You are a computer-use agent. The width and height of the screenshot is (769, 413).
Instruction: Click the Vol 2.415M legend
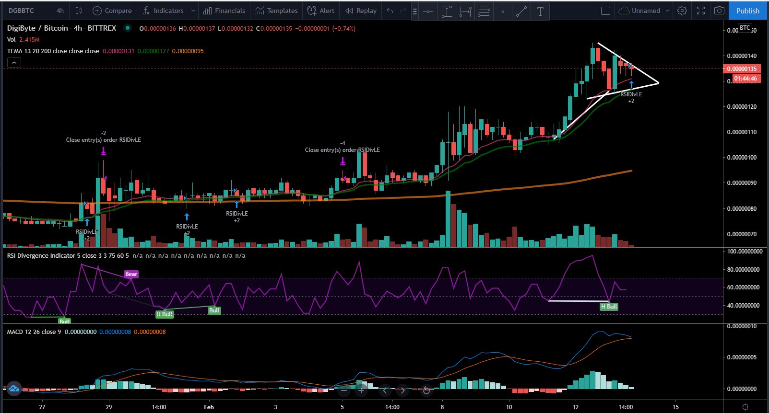point(23,39)
